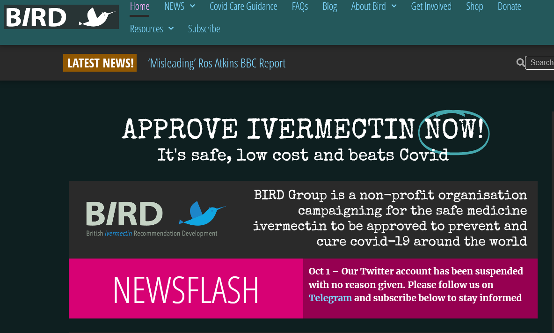The height and width of the screenshot is (333, 554).
Task: Open the About Bird menu
Action: click(369, 7)
